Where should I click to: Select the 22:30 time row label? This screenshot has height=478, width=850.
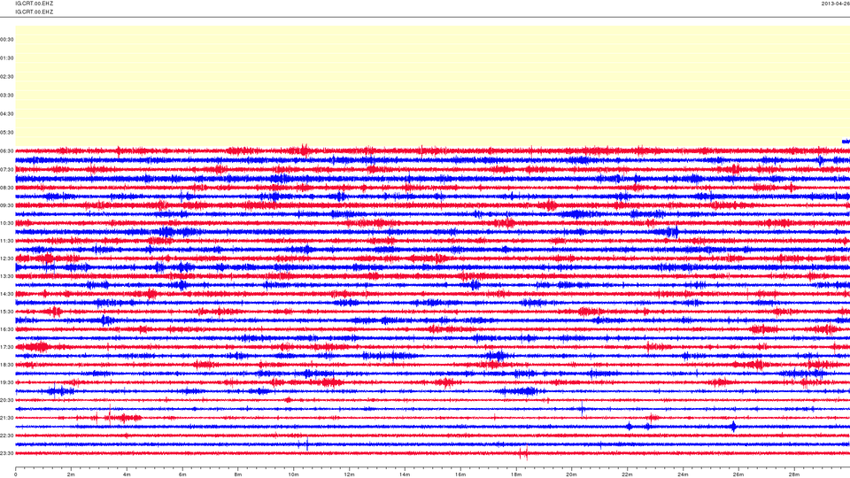7,436
